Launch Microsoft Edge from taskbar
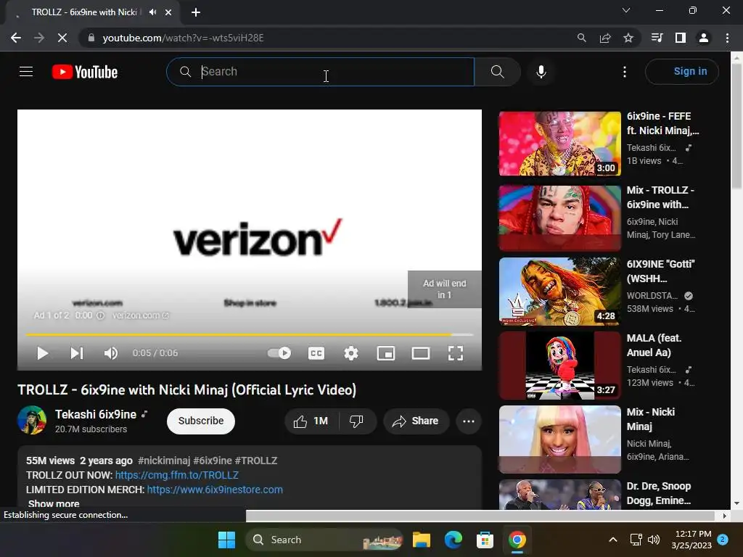The image size is (743, 557). (453, 540)
